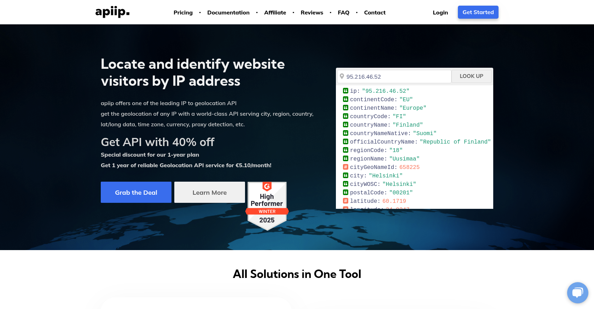This screenshot has width=594, height=309.
Task: Click the string icon beside continentCode
Action: pos(345,99)
